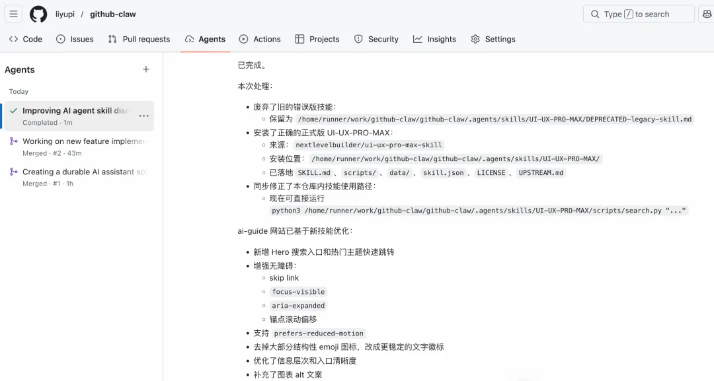View the Insights tab
The width and height of the screenshot is (714, 381).
click(x=434, y=39)
